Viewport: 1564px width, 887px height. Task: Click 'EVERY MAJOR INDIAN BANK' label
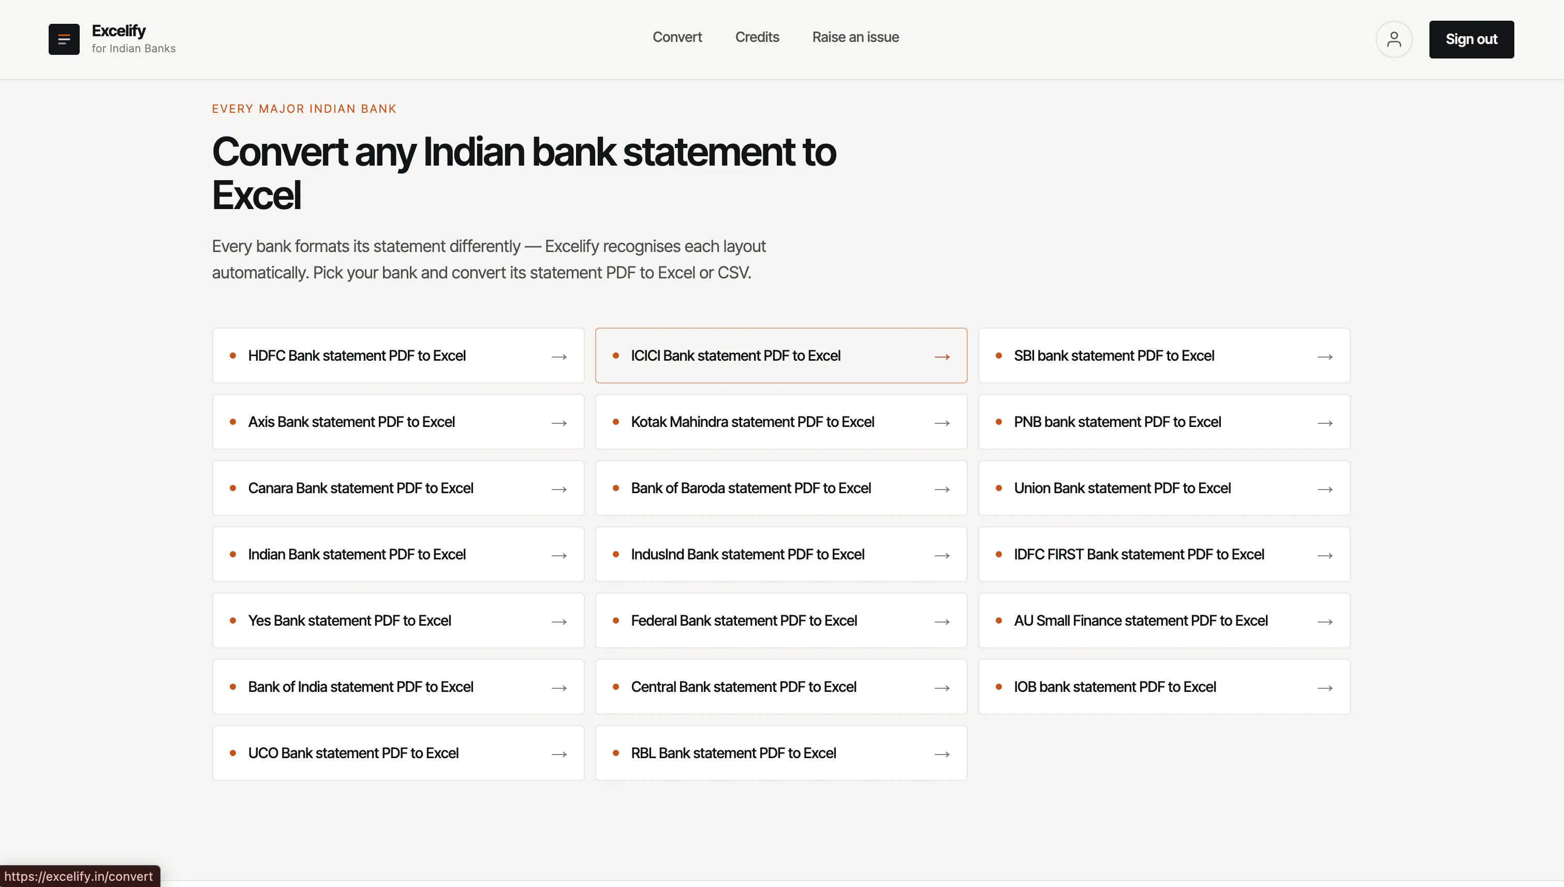tap(304, 109)
